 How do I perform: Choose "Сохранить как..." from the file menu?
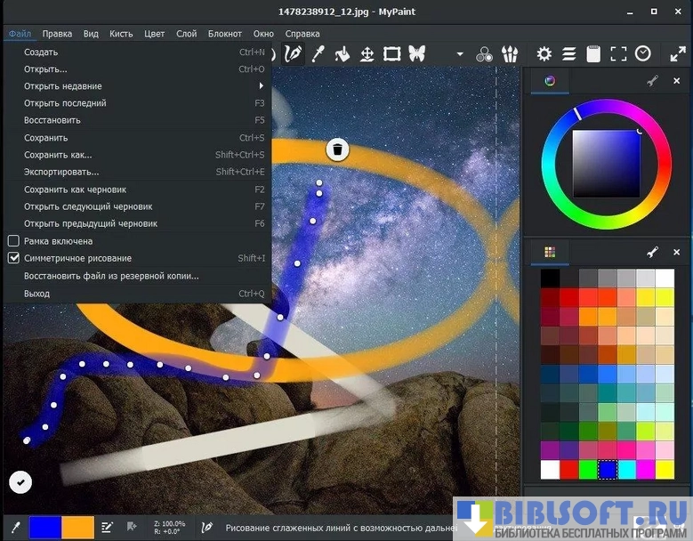pos(58,155)
